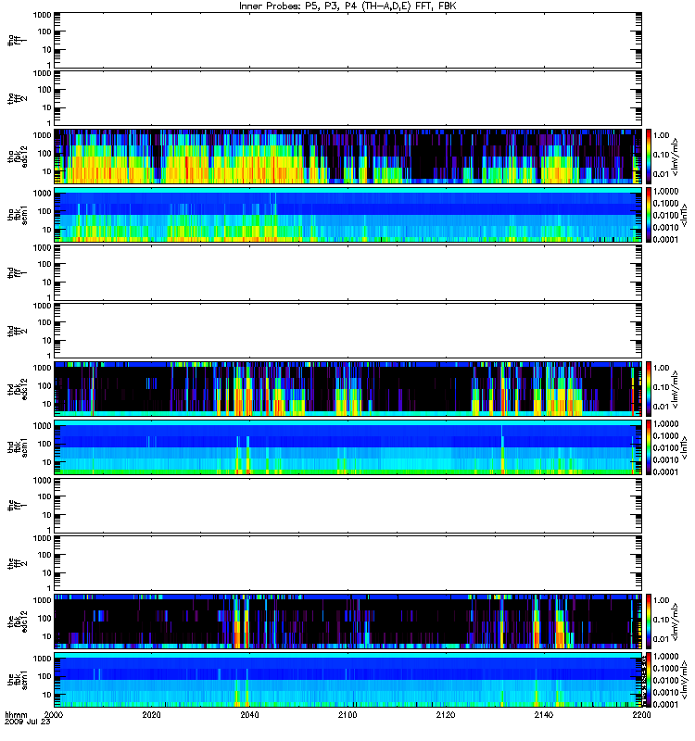Click the 'thd fbk edc12' y-axis title
The image size is (695, 741).
click(18, 389)
